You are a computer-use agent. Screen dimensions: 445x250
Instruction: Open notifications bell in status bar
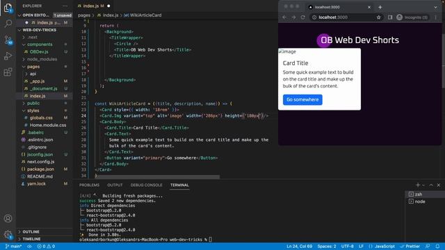click(437, 247)
